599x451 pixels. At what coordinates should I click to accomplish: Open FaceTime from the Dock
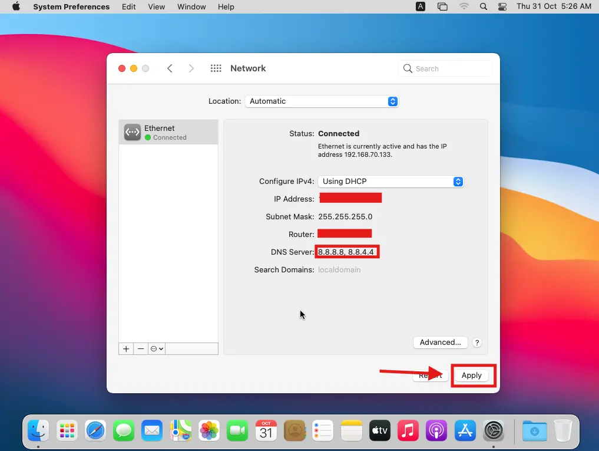pyautogui.click(x=237, y=431)
